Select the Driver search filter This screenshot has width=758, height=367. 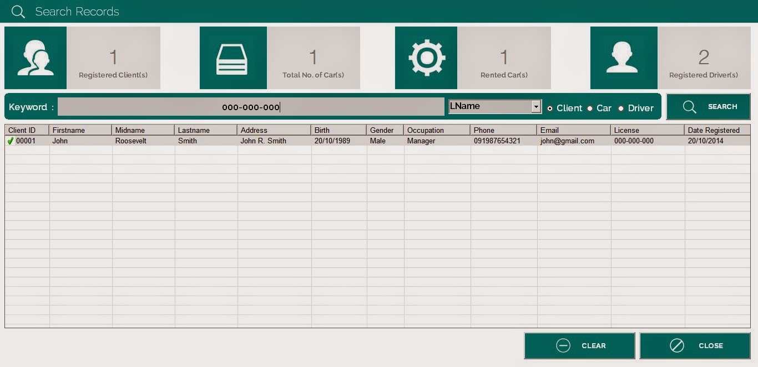621,108
